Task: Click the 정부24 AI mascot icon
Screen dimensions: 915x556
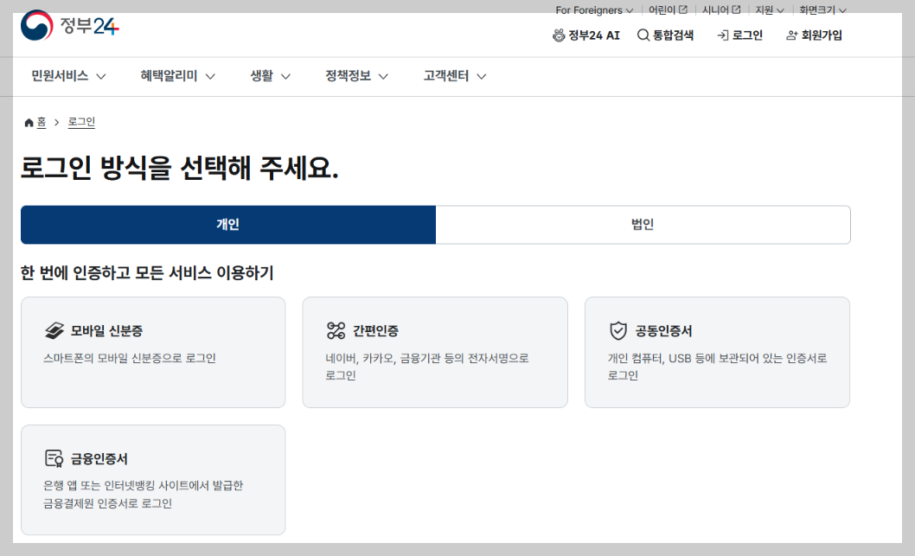Action: pos(559,35)
